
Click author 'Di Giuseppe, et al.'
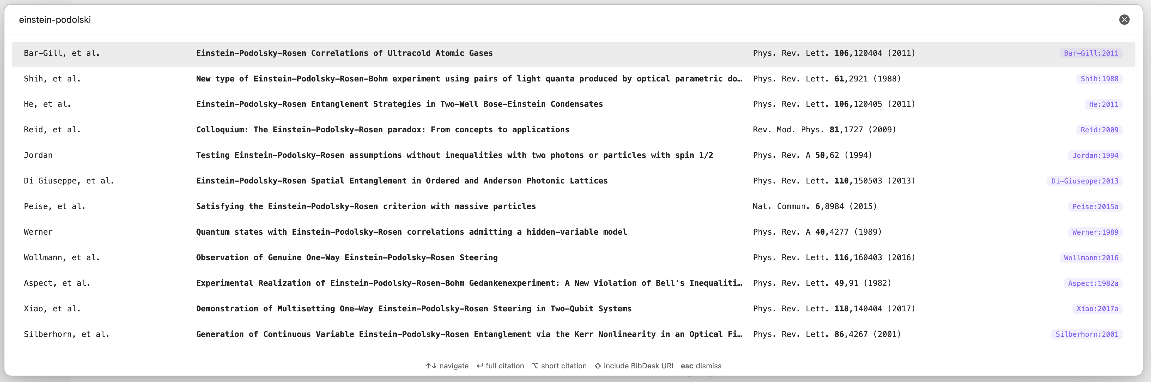coord(69,181)
